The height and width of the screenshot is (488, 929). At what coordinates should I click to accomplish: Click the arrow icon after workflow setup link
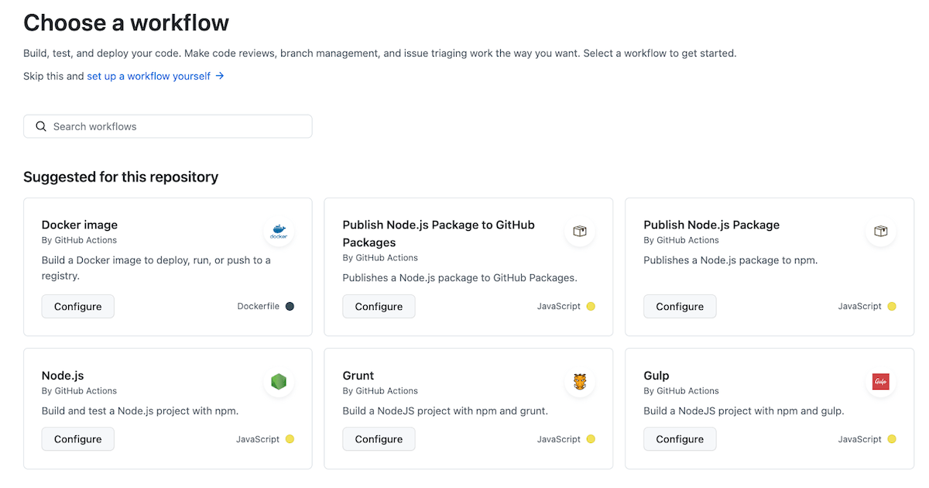point(220,76)
